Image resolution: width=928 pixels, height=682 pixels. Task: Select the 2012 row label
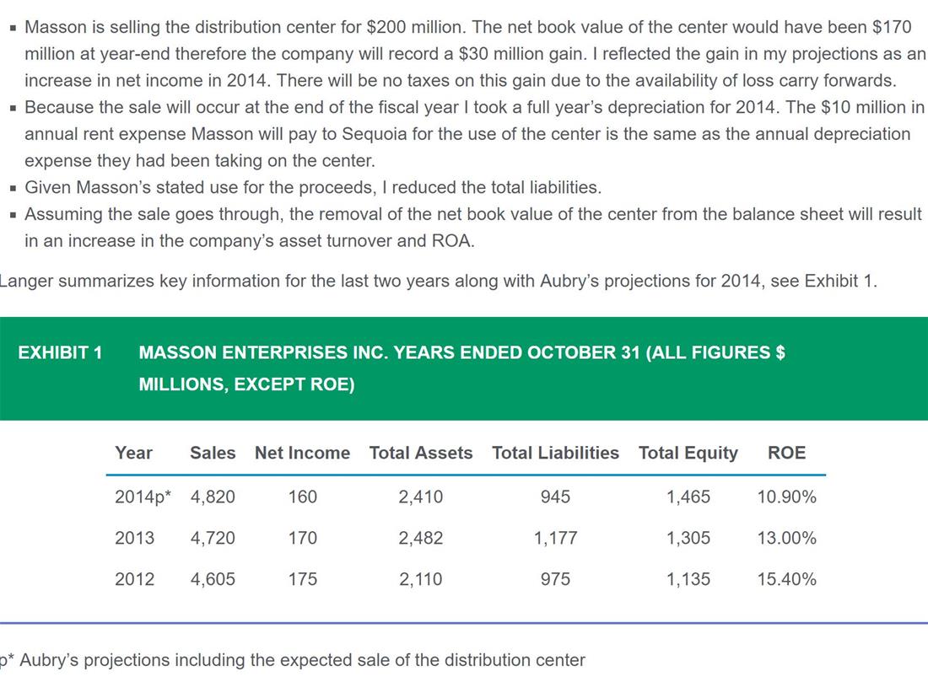click(134, 579)
